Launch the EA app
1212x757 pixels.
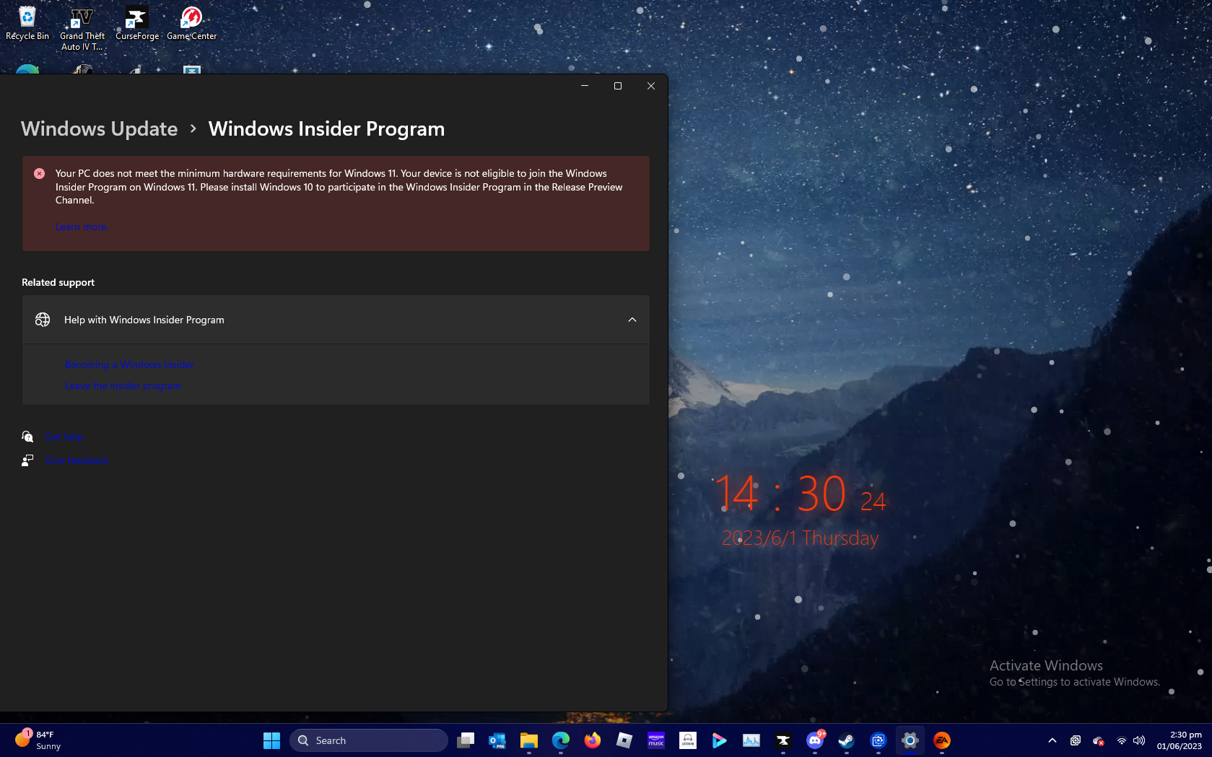click(x=941, y=740)
